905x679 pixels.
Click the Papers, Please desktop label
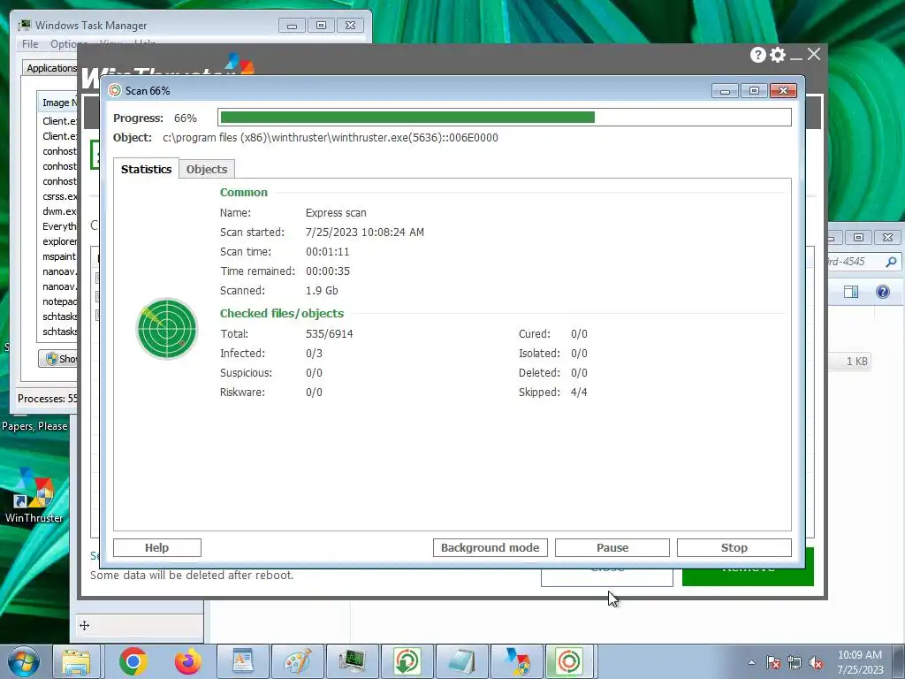(34, 426)
